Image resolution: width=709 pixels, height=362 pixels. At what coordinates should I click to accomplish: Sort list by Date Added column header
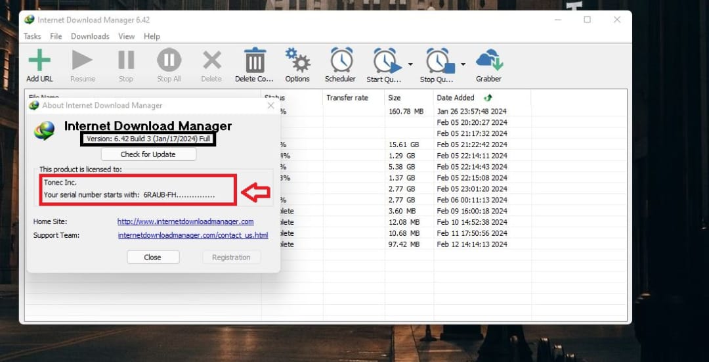click(x=455, y=98)
